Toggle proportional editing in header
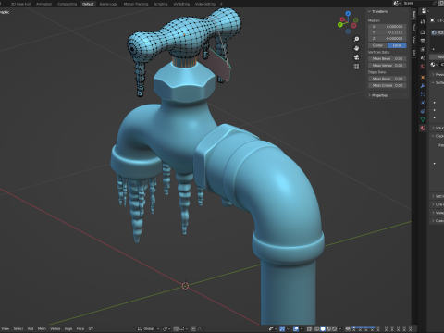Screen dimensions: 444x333 pos(193,328)
